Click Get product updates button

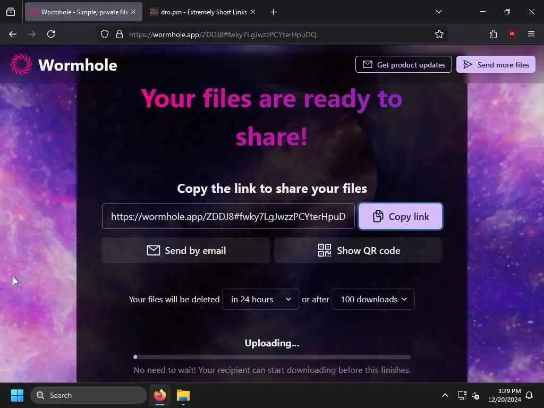(x=404, y=64)
